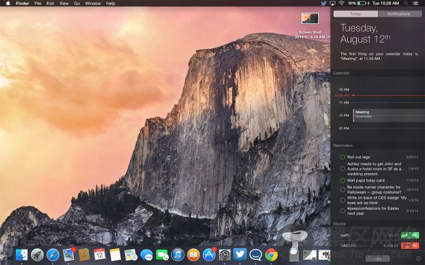Open iTunes music note icon in Dock

pos(178,255)
